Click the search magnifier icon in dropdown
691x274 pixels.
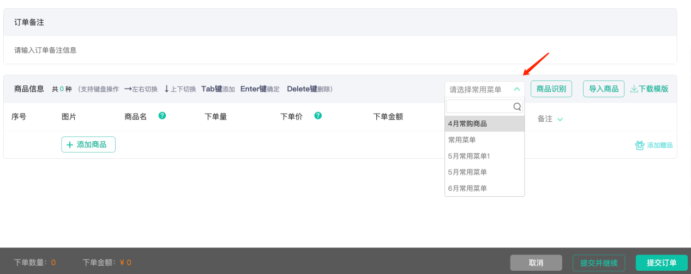517,107
